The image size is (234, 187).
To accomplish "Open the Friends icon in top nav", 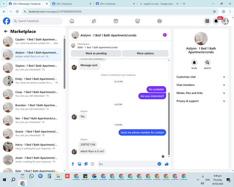I will click(x=94, y=21).
